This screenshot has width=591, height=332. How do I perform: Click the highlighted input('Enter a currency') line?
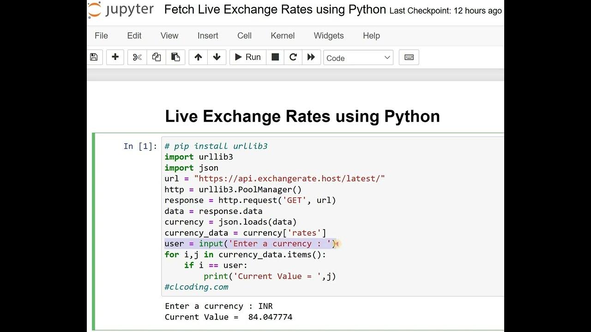click(x=250, y=243)
